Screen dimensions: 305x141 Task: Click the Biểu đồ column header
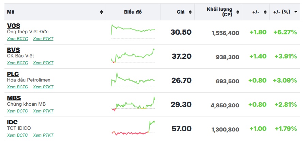click(x=133, y=12)
